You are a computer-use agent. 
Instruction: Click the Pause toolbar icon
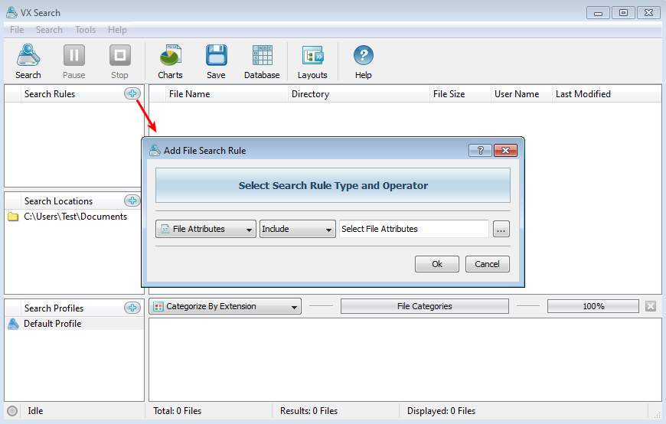click(x=74, y=55)
